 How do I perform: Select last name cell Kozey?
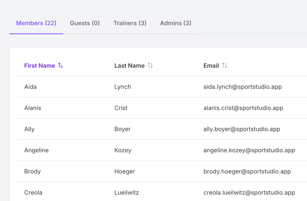tap(123, 150)
